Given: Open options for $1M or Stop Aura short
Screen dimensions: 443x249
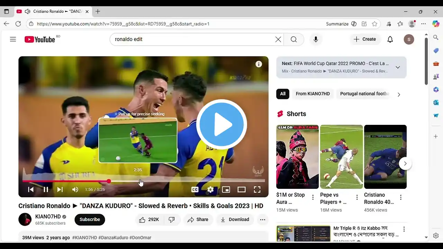Looking at the screenshot, I should pyautogui.click(x=313, y=197).
